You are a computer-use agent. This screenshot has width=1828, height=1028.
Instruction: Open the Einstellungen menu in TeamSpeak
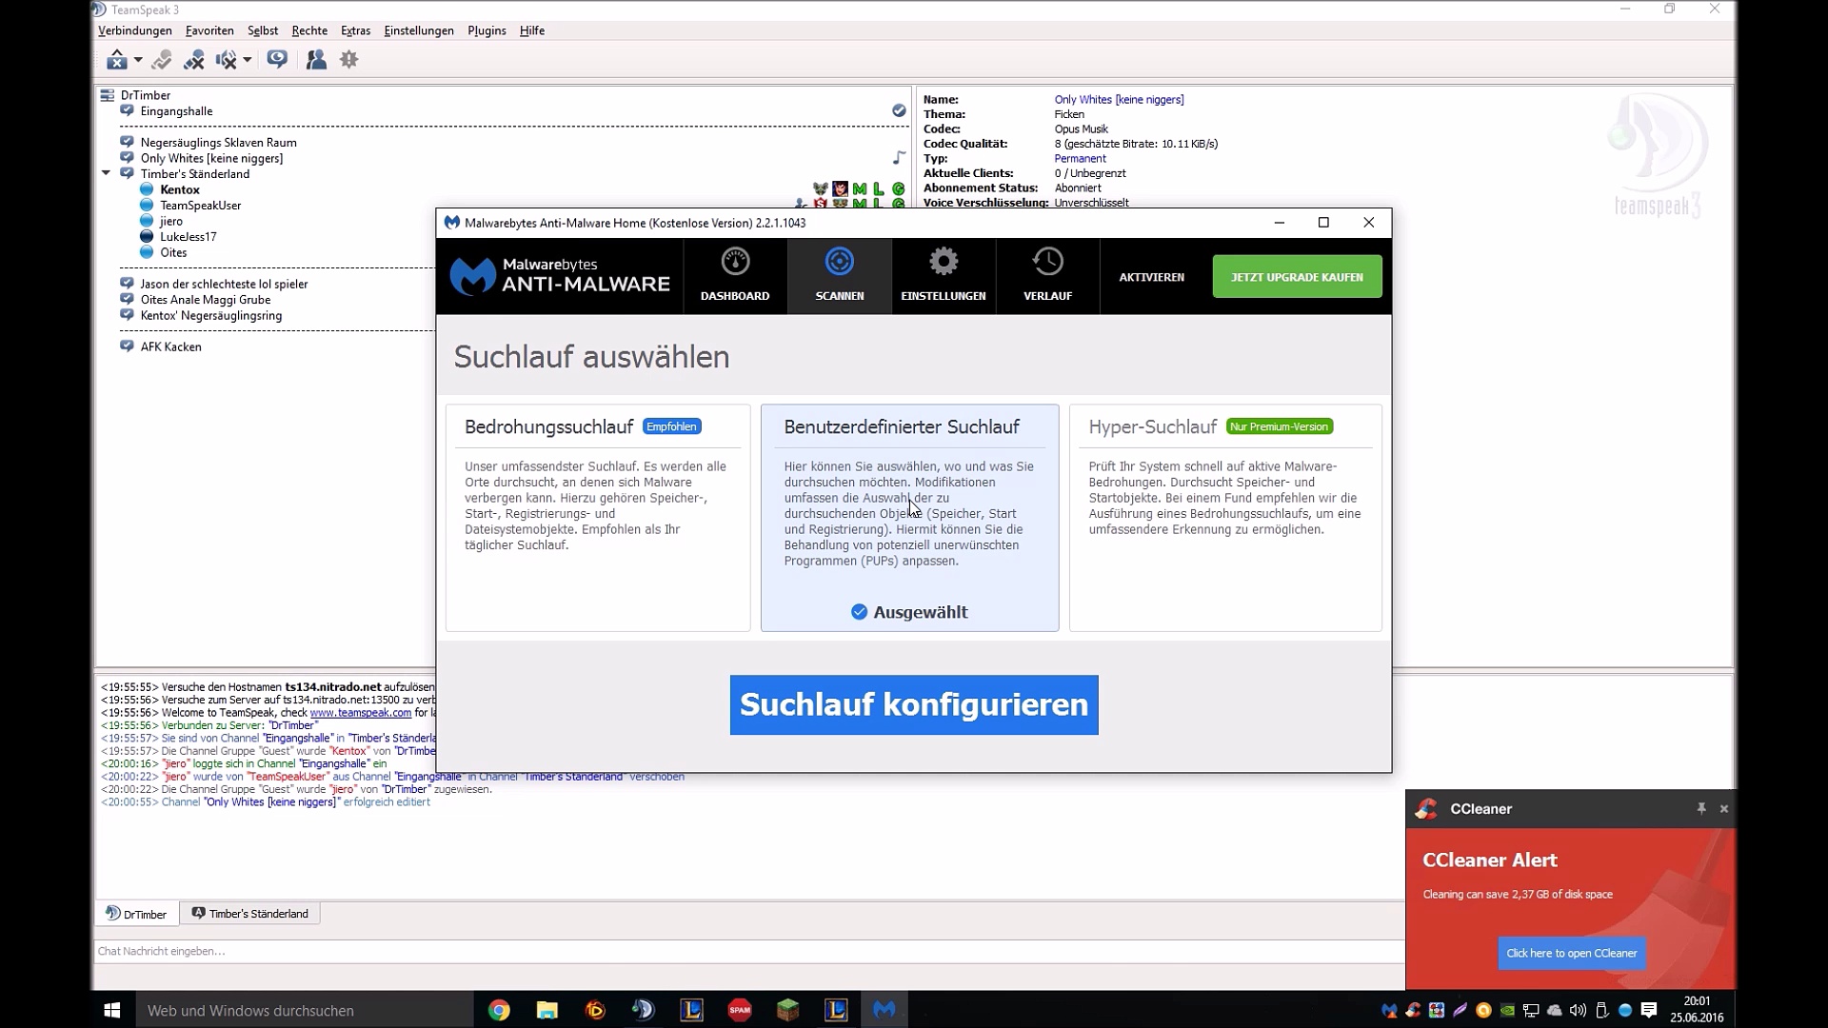pos(418,30)
